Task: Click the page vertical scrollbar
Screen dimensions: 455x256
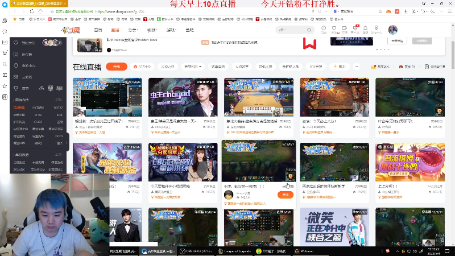Action: click(453, 55)
